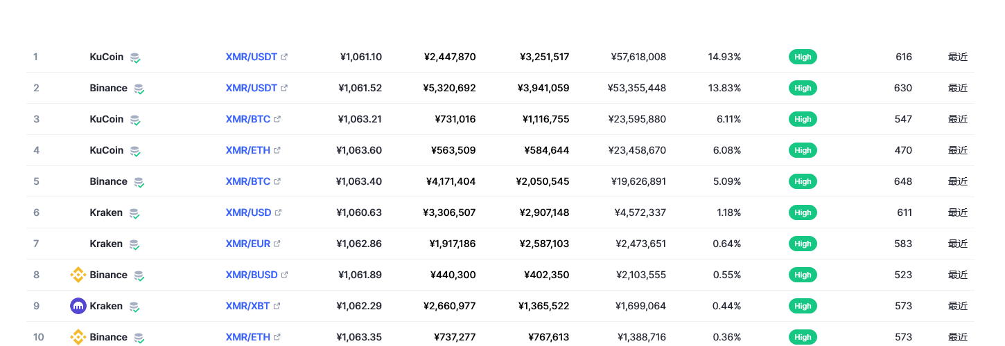This screenshot has width=1005, height=346.
Task: Click the Binance exchange name in row 5
Action: click(x=109, y=181)
